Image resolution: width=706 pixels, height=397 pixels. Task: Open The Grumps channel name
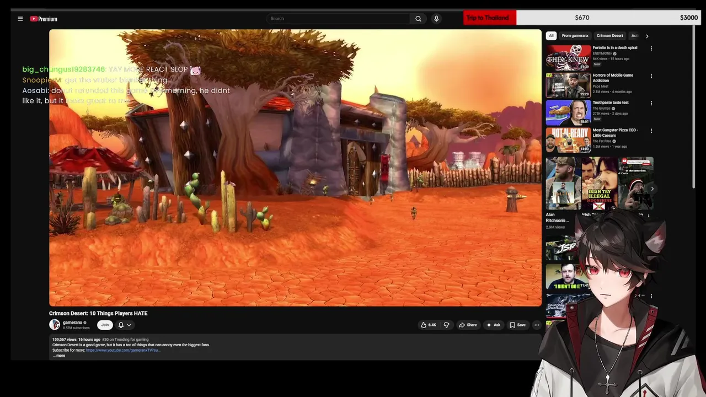(x=602, y=108)
